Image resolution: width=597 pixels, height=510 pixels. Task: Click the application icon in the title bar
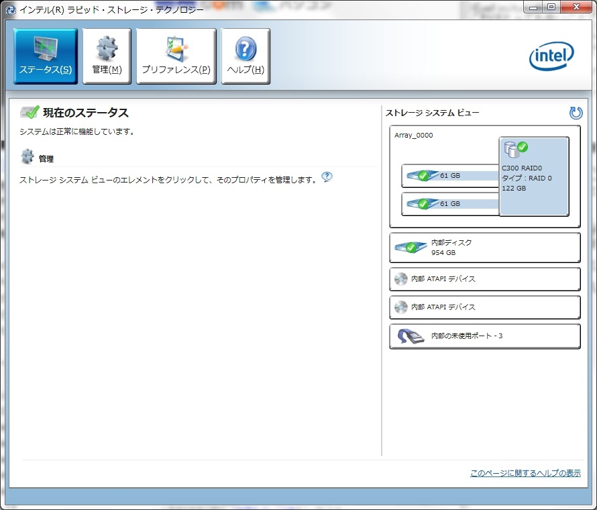[10, 9]
